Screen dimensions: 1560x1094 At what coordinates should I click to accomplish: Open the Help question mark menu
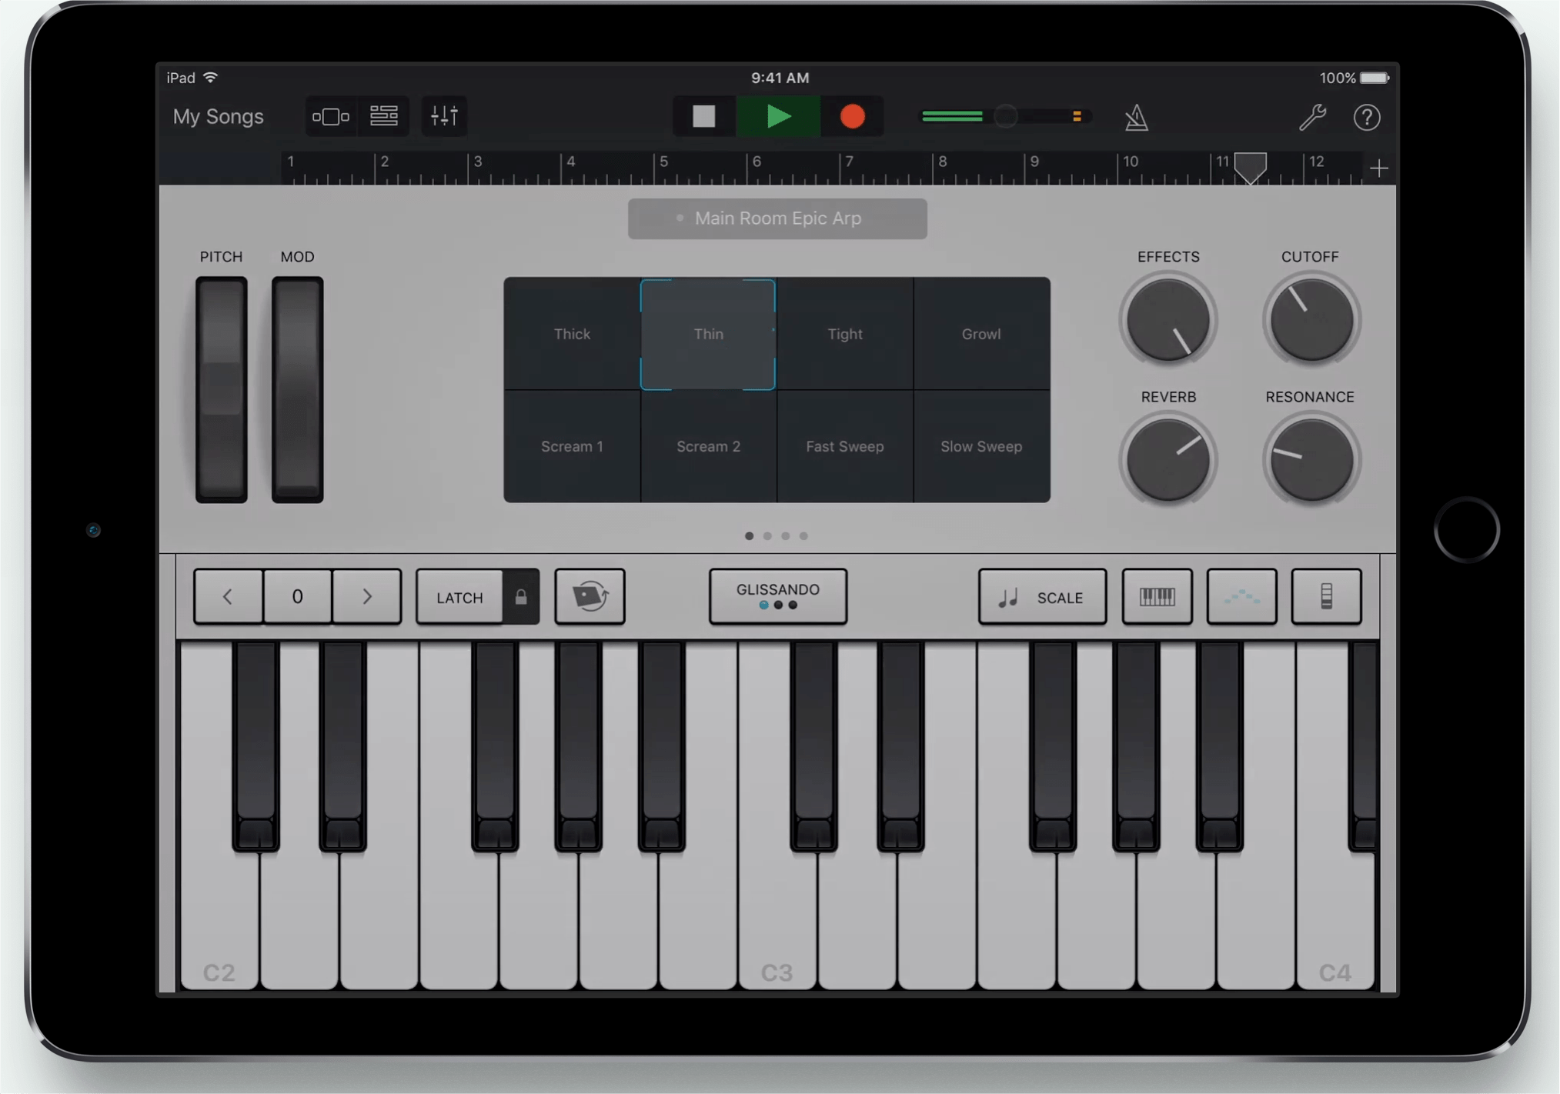pos(1368,117)
